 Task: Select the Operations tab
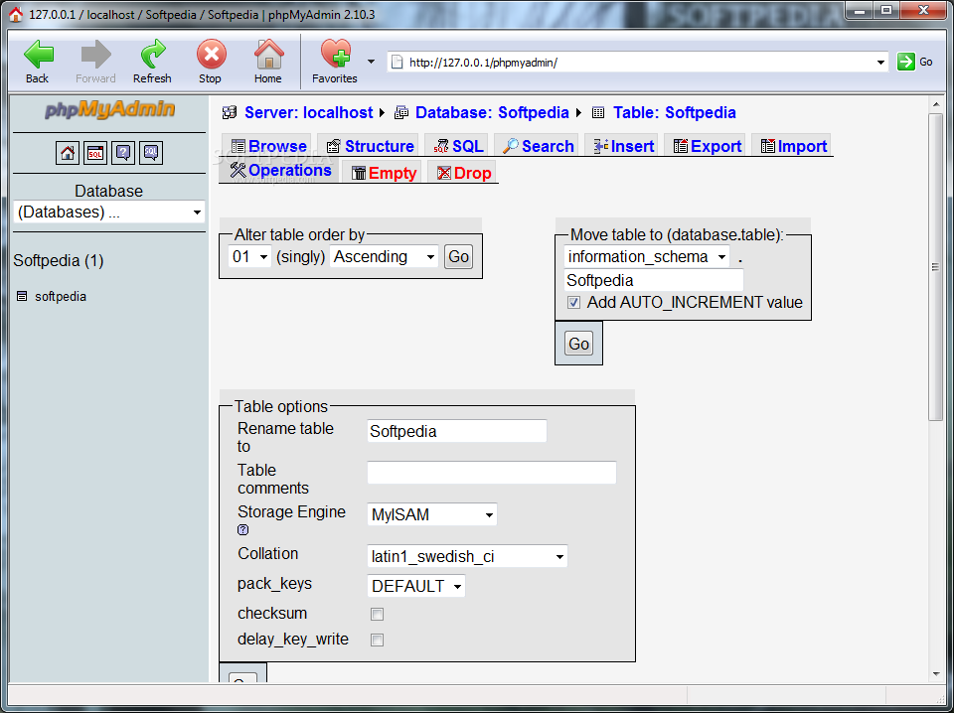click(x=280, y=171)
